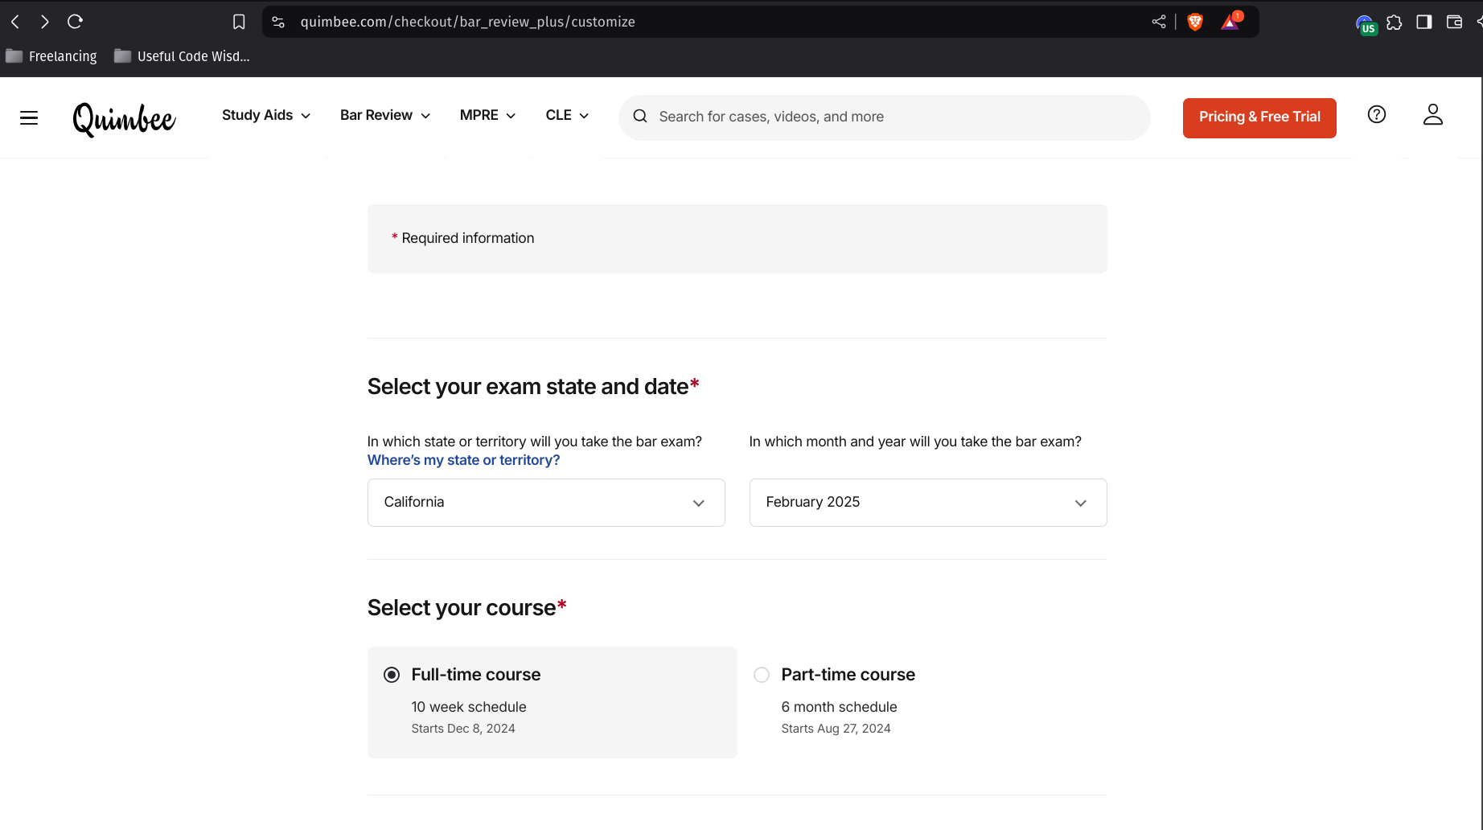Click the Brave Shields lion icon

pyautogui.click(x=1195, y=23)
